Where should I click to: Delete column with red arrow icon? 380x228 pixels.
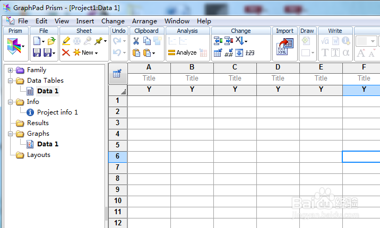click(x=229, y=41)
